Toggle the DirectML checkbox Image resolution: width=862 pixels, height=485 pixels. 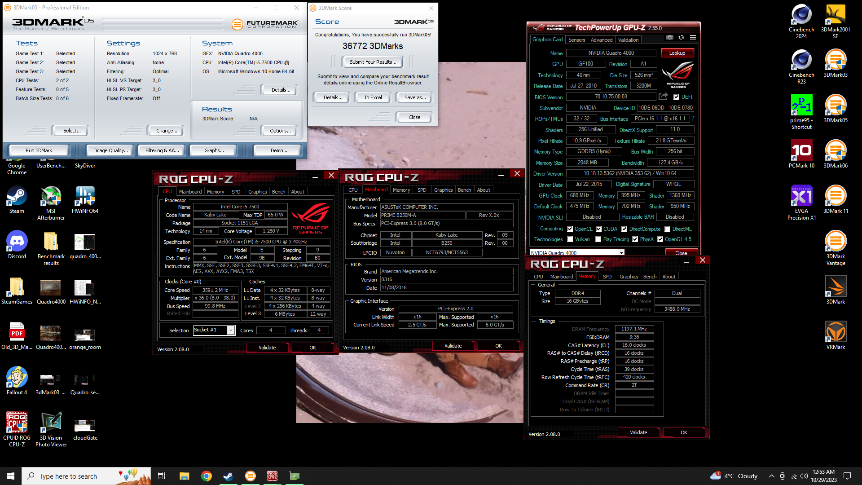pos(667,229)
